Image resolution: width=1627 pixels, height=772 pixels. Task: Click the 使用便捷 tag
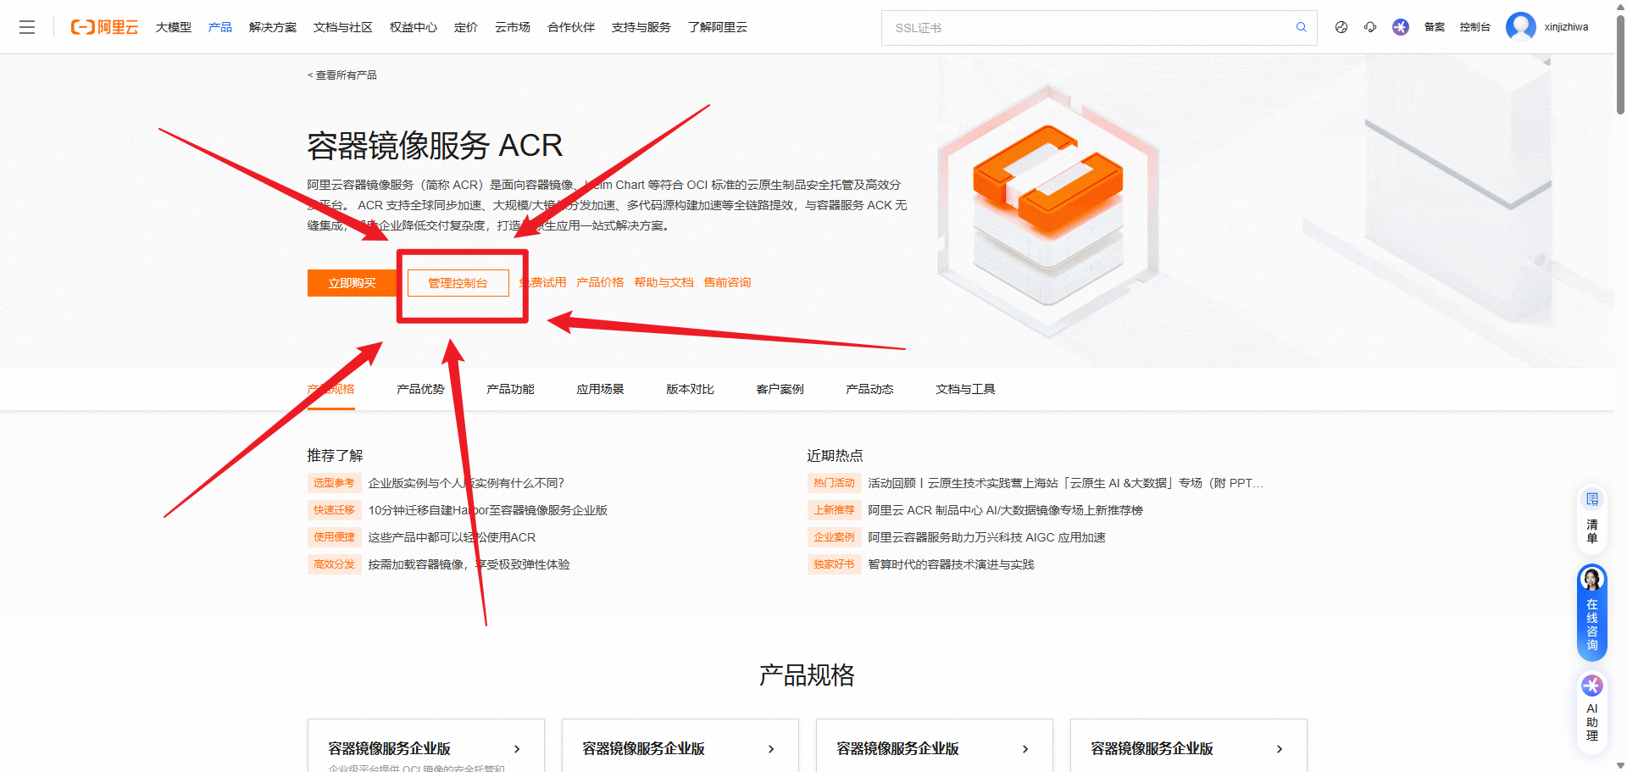click(334, 537)
